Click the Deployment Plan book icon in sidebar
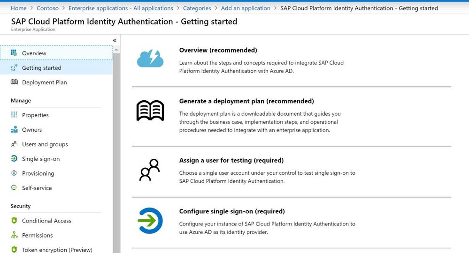 pyautogui.click(x=14, y=82)
